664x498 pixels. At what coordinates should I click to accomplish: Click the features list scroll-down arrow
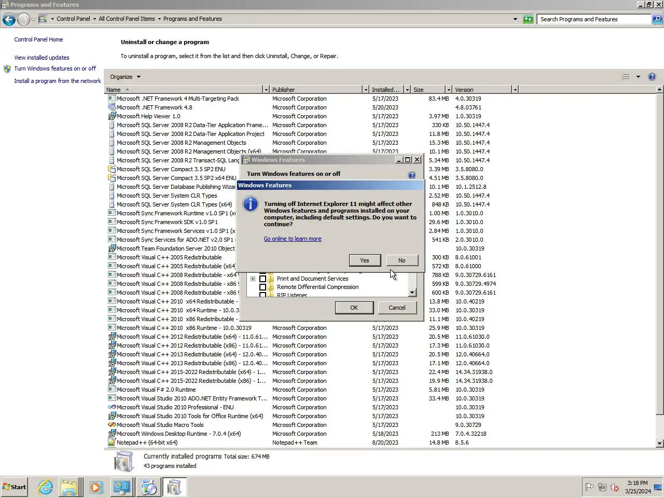[412, 293]
